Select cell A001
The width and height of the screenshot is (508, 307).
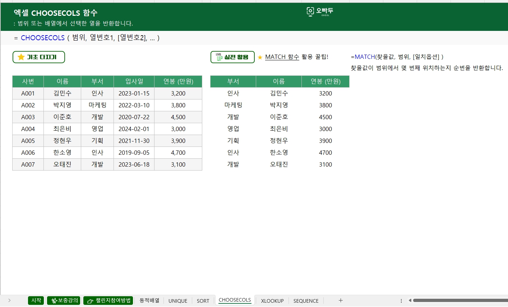(x=28, y=93)
